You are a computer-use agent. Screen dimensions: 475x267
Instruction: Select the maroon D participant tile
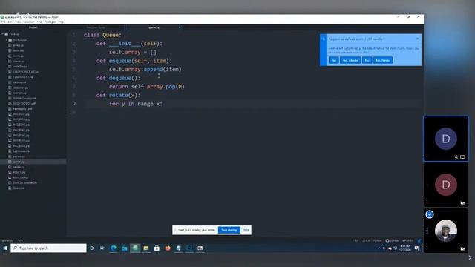tap(446, 185)
